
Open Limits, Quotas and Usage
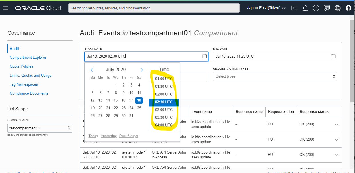point(31,75)
